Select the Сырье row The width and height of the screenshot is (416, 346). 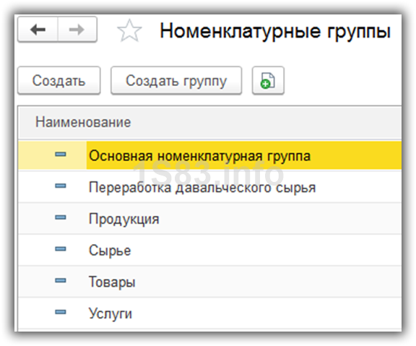point(210,250)
